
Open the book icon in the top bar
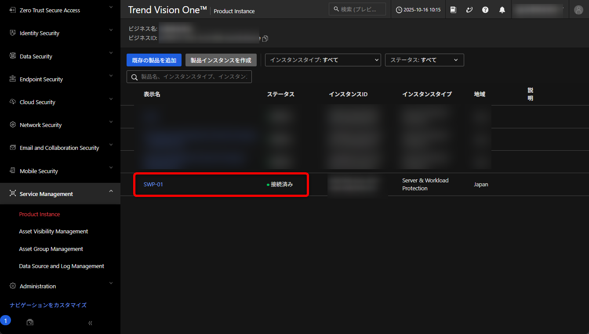point(453,10)
